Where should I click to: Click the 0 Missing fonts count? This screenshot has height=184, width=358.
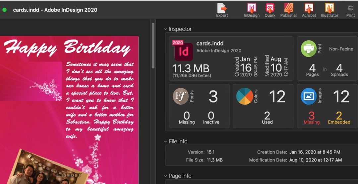[187, 118]
